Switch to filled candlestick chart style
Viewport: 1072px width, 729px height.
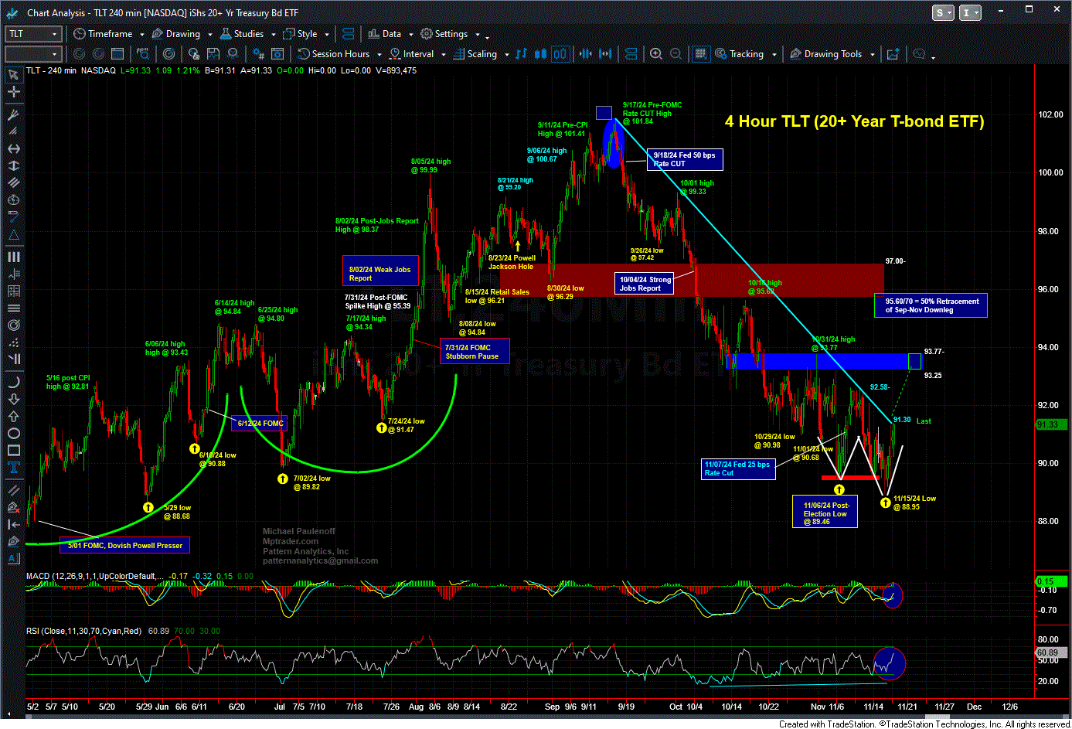pyautogui.click(x=540, y=54)
